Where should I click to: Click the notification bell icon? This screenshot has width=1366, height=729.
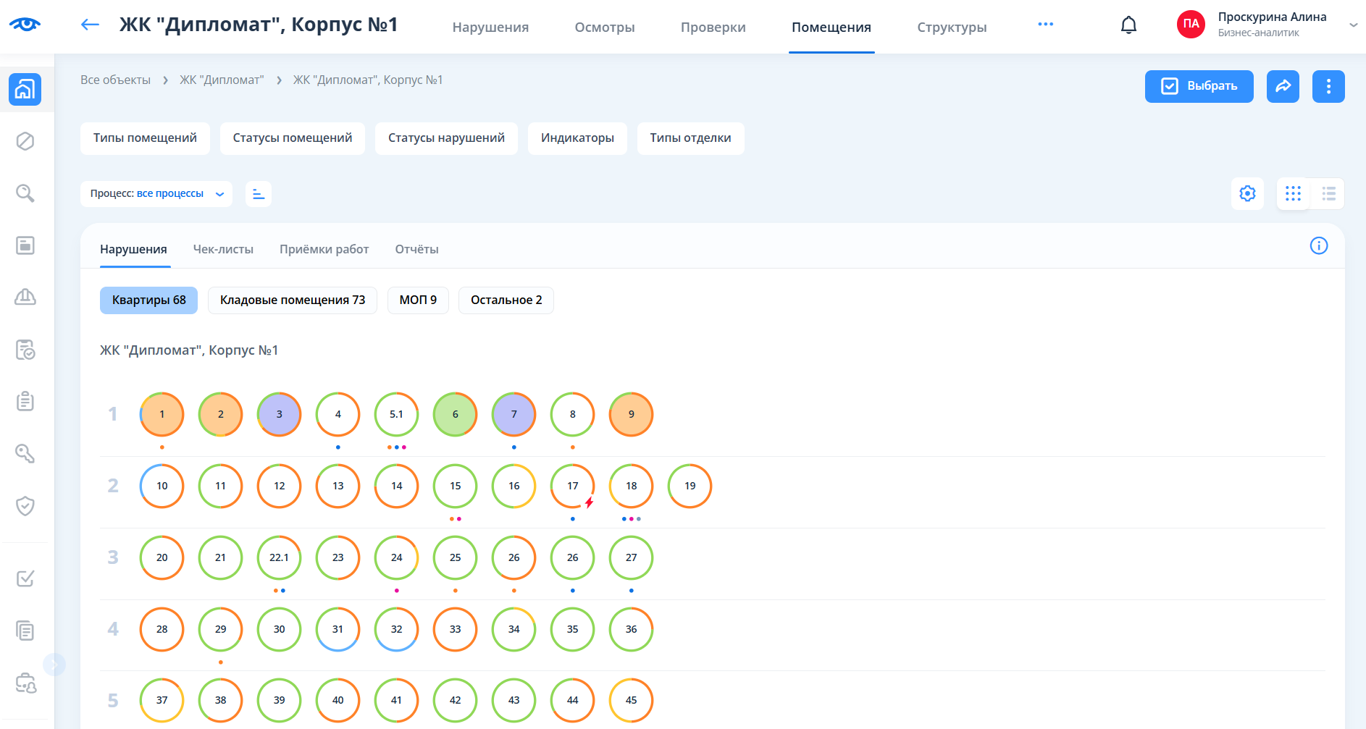point(1128,25)
